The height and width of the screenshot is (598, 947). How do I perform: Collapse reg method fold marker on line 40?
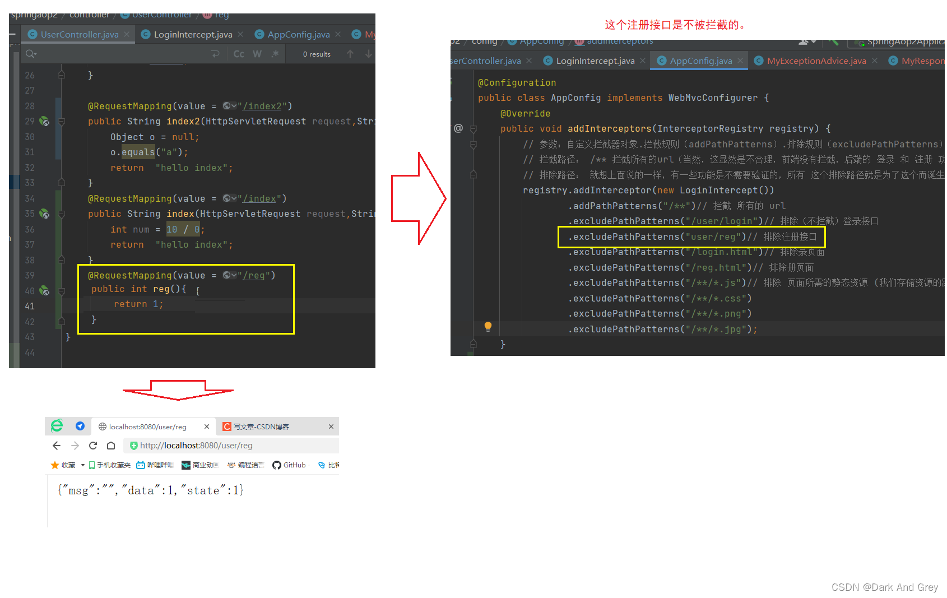coord(62,291)
